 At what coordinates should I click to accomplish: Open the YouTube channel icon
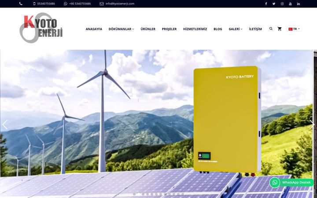pyautogui.click(x=290, y=4)
